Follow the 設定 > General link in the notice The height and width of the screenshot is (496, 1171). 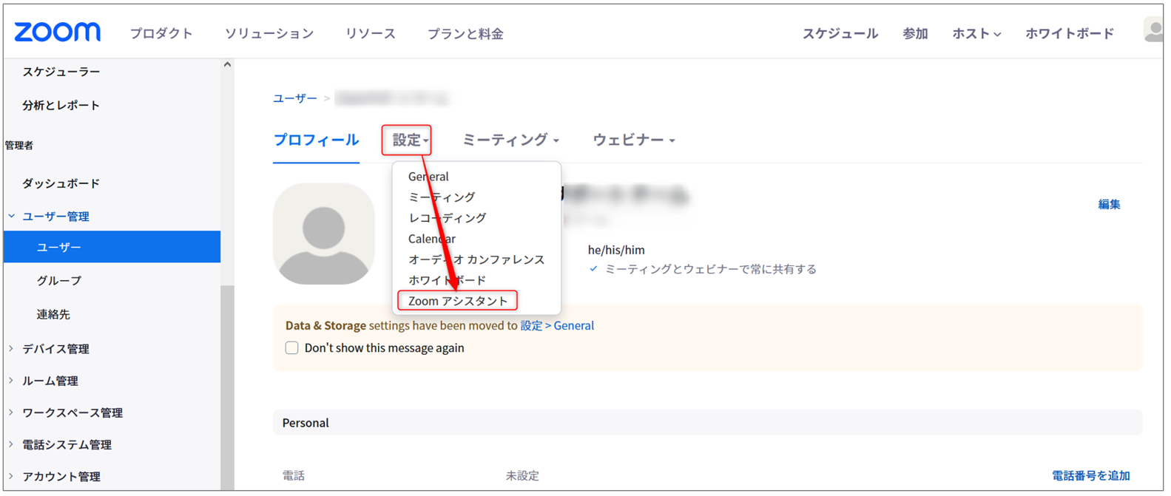coord(557,325)
